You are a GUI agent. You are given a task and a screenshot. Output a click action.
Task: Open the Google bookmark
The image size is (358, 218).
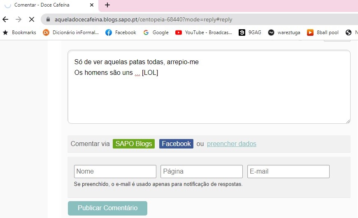pyautogui.click(x=156, y=32)
